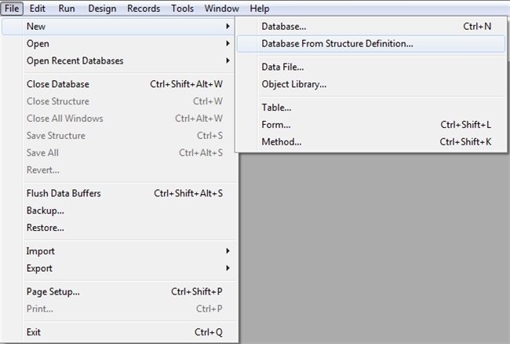Expand the Open submenu

(x=38, y=43)
